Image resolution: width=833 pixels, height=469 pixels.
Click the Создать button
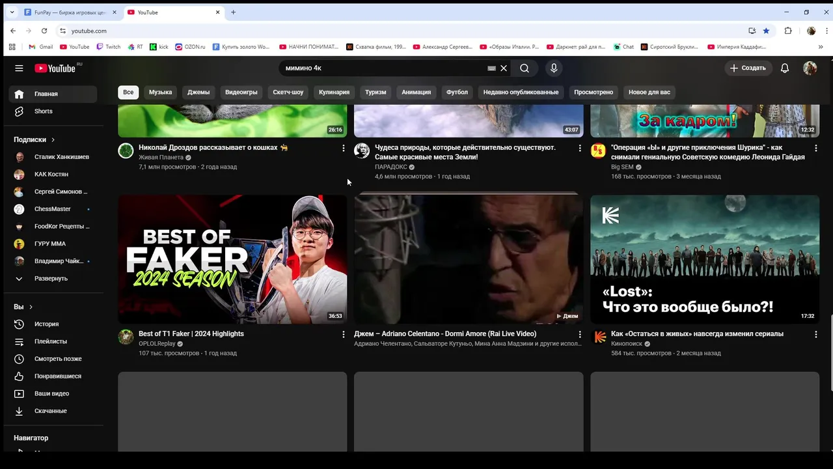click(748, 68)
